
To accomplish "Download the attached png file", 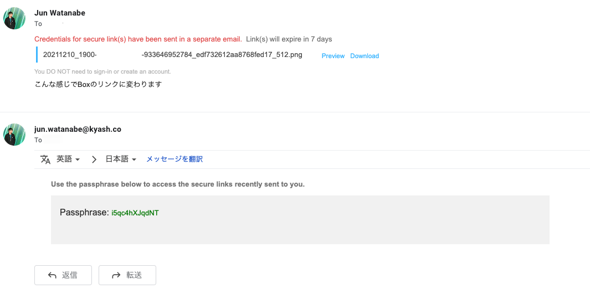I will [x=364, y=56].
